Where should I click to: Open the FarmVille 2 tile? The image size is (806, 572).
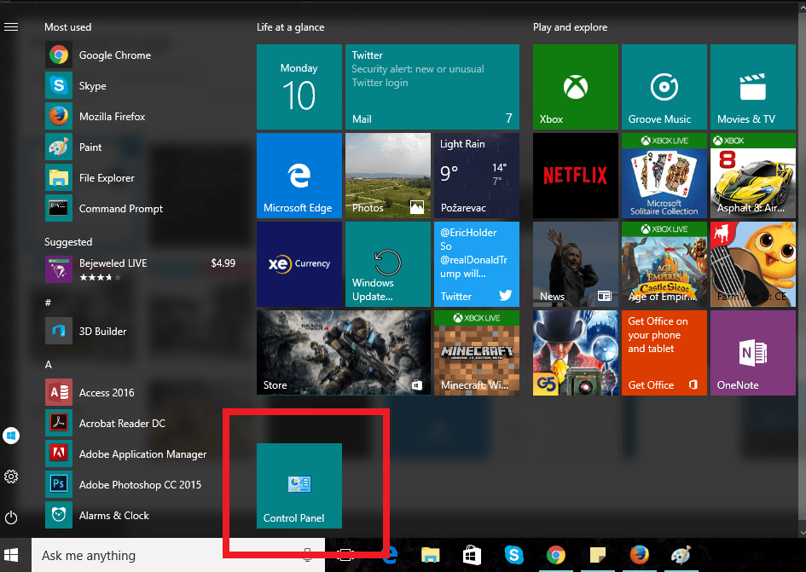coord(753,264)
